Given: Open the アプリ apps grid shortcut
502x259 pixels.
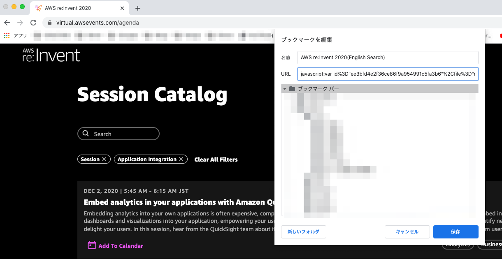Looking at the screenshot, I should pyautogui.click(x=6, y=35).
